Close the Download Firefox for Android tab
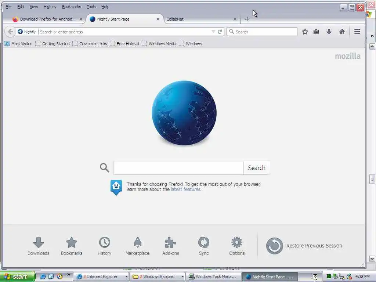The image size is (376, 282). tap(81, 19)
